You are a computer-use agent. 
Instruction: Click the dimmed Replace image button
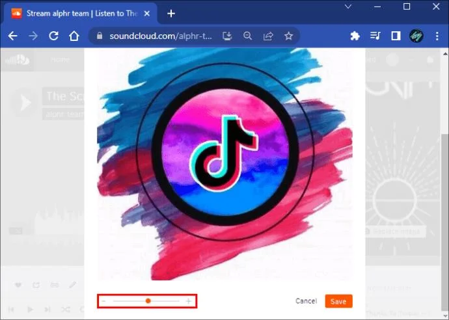coord(396,232)
